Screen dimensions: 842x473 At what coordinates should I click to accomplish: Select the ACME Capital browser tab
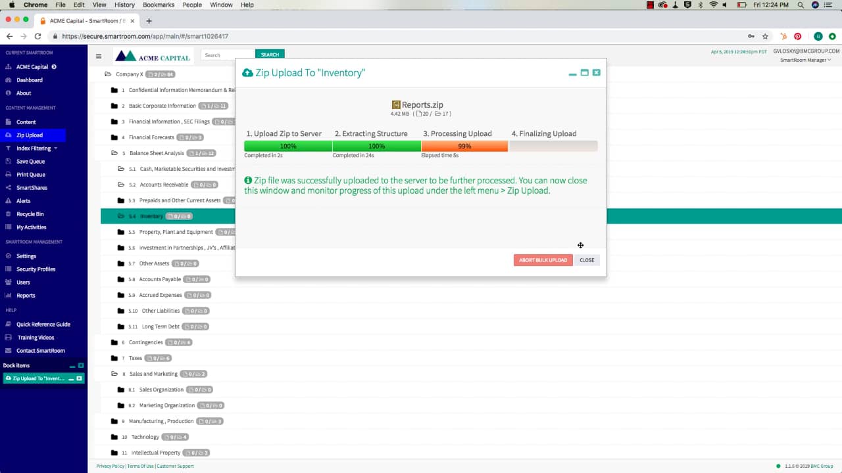pos(86,20)
